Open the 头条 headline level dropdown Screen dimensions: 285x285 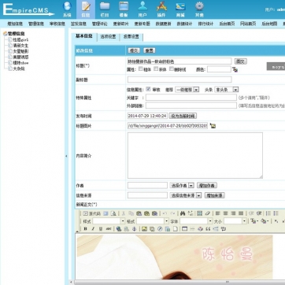click(227, 90)
